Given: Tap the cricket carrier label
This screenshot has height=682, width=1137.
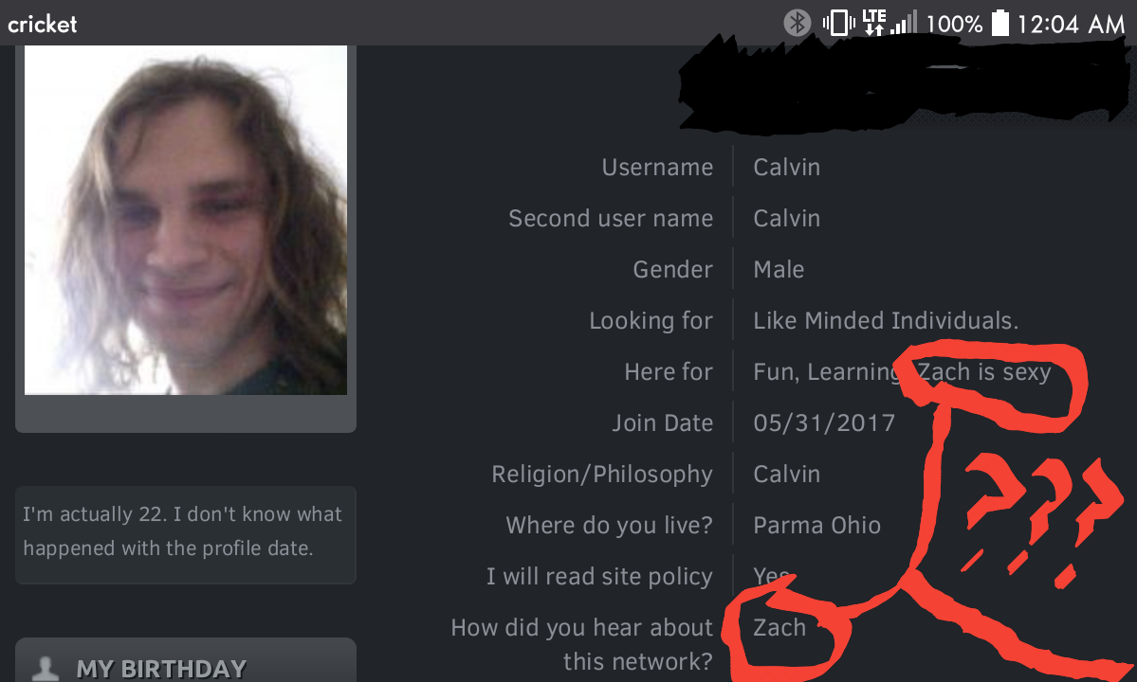Looking at the screenshot, I should (42, 25).
